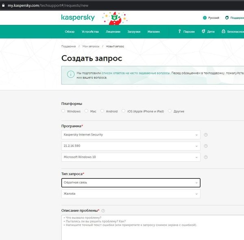
Task: Open the Kaspersky Internet Security program dropdown
Action: click(131, 135)
